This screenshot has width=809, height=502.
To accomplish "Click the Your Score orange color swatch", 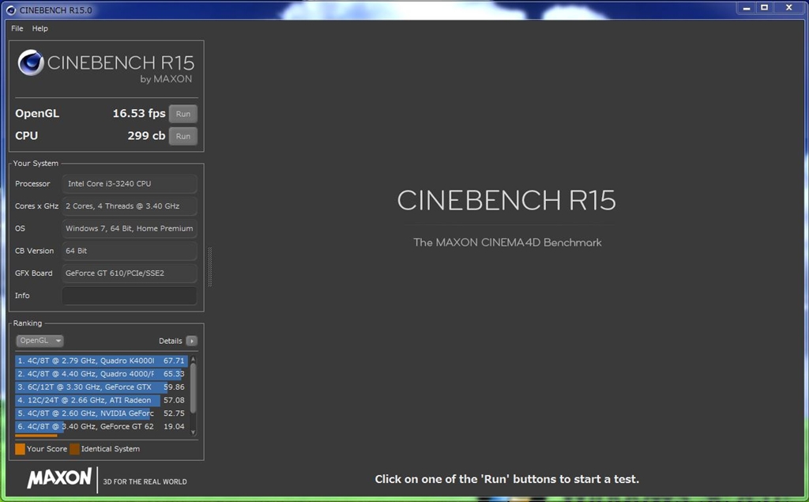I will [x=20, y=449].
